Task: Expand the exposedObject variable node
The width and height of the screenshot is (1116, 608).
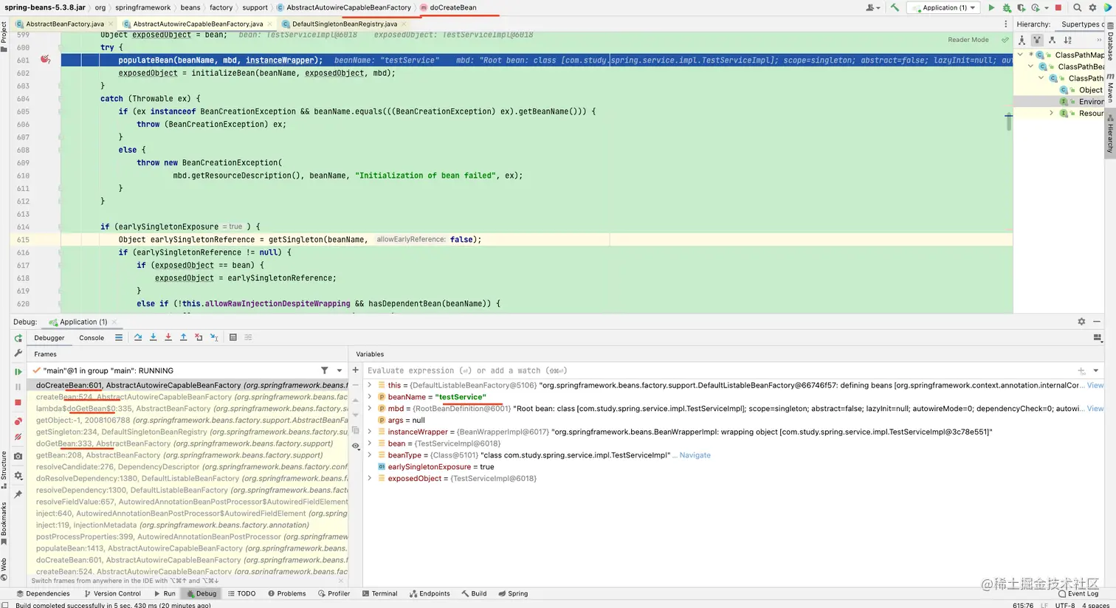Action: click(x=370, y=478)
